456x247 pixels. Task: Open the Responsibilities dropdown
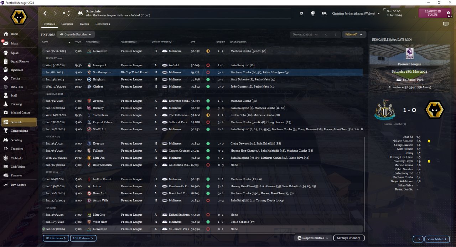[312, 238]
